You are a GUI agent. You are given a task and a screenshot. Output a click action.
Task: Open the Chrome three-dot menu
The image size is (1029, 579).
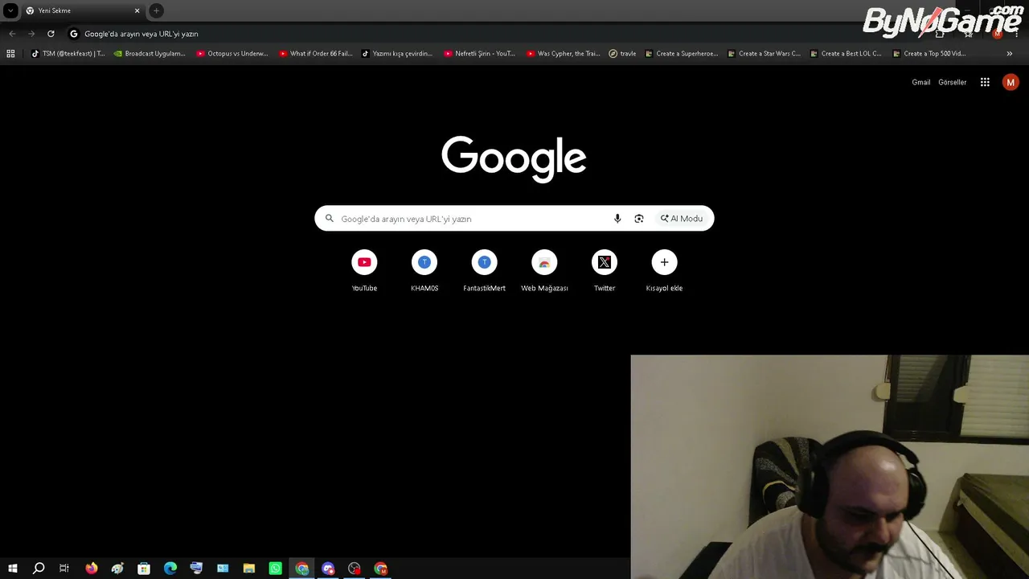point(1016,34)
